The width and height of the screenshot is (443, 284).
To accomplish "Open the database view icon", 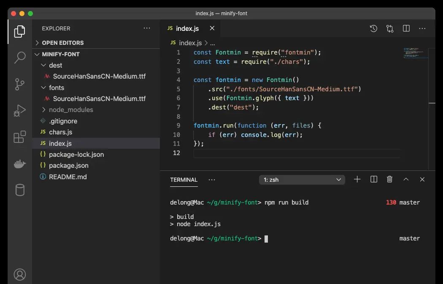I will (20, 190).
